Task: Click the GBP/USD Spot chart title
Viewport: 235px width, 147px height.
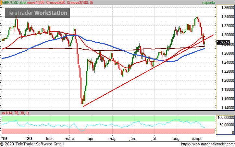Action: (14, 3)
